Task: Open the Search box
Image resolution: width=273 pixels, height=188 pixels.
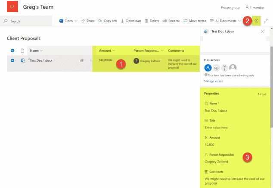Action: (26, 21)
